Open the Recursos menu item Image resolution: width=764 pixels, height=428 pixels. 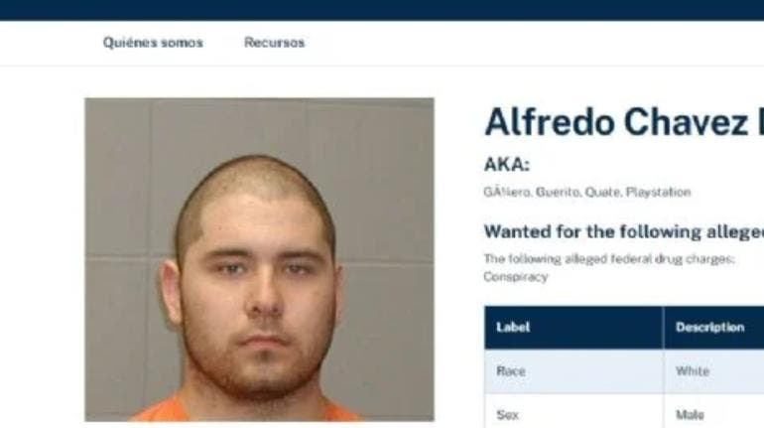pyautogui.click(x=274, y=43)
